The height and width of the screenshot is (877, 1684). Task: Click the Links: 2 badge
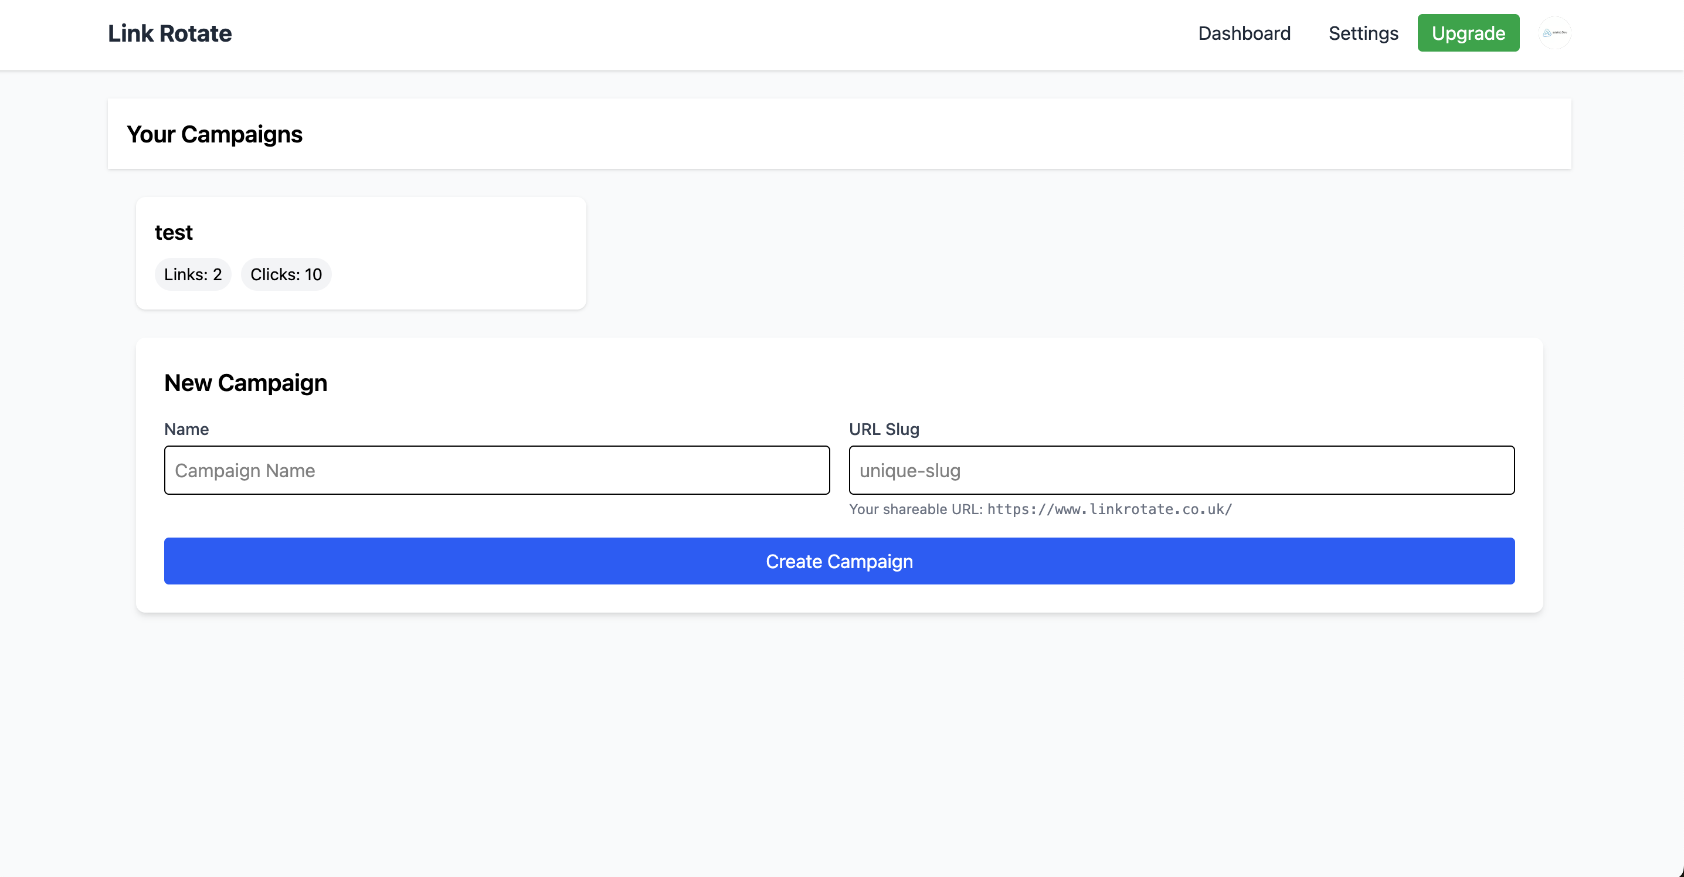193,274
